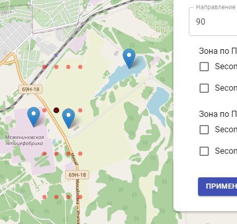Check second Secon box under upper Зона heading

(x=204, y=88)
